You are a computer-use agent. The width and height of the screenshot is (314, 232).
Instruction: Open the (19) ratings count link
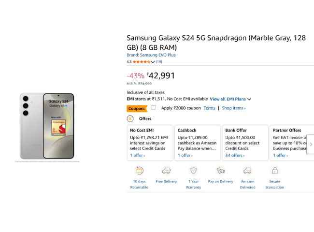pos(159,62)
